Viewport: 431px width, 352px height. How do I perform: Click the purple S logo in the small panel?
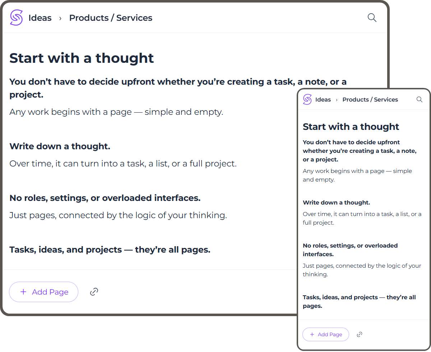click(x=307, y=99)
